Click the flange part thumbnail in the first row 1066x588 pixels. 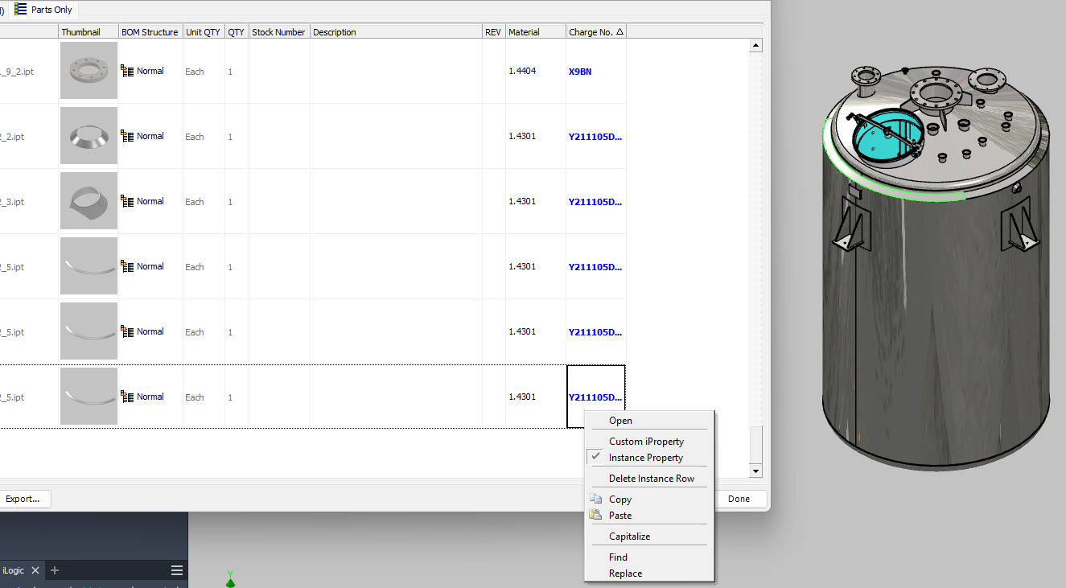pyautogui.click(x=88, y=70)
